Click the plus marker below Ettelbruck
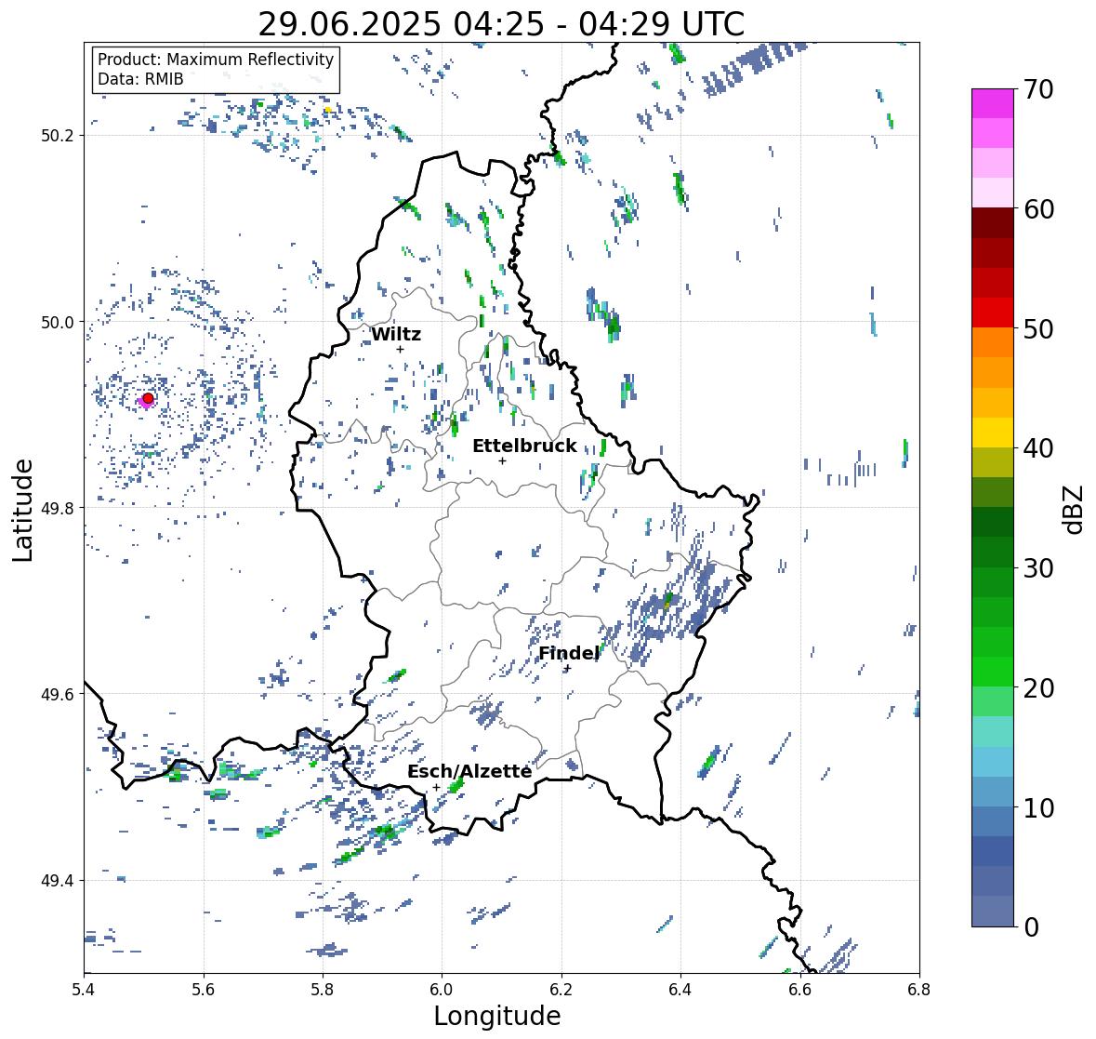Image resolution: width=1096 pixels, height=1039 pixels. pyautogui.click(x=502, y=460)
